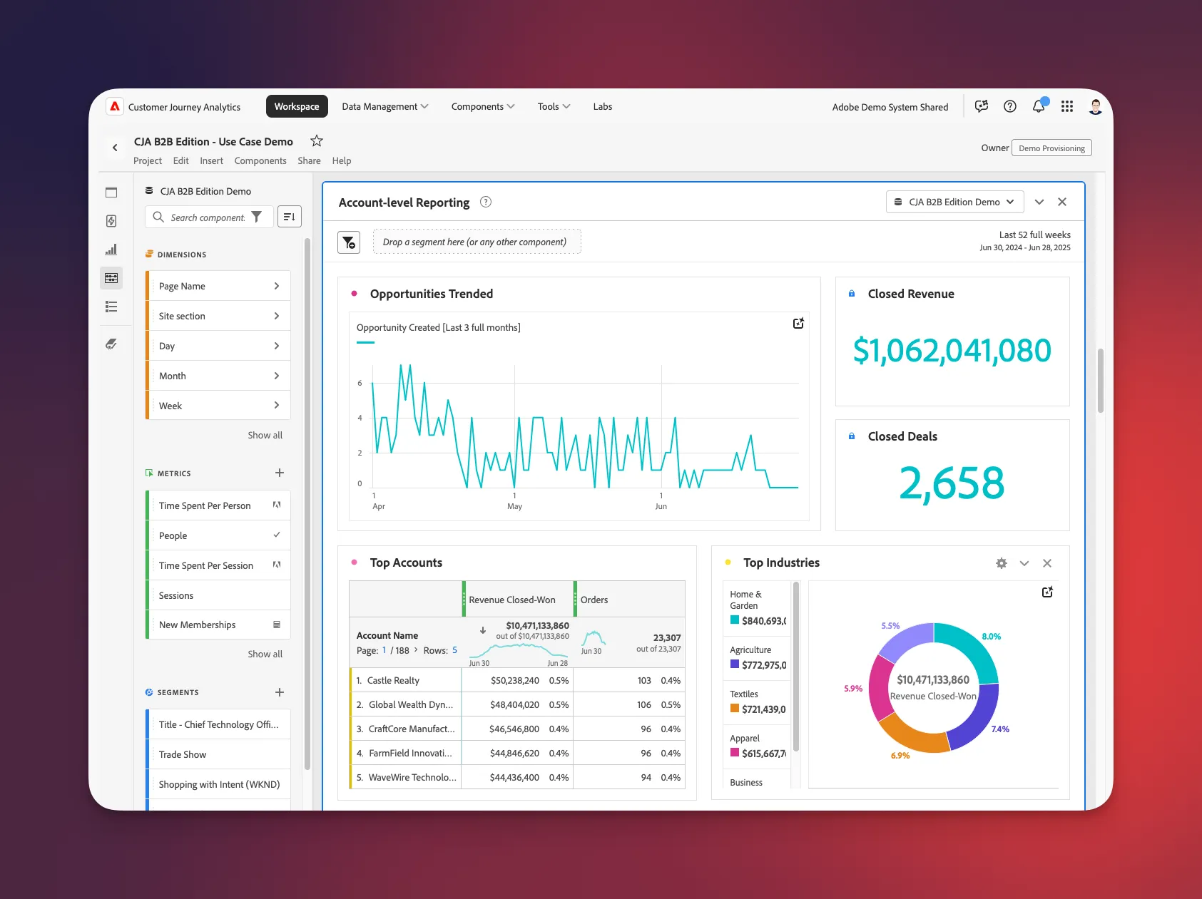Add a new metric with plus icon
Image resolution: width=1202 pixels, height=899 pixels.
click(x=280, y=473)
